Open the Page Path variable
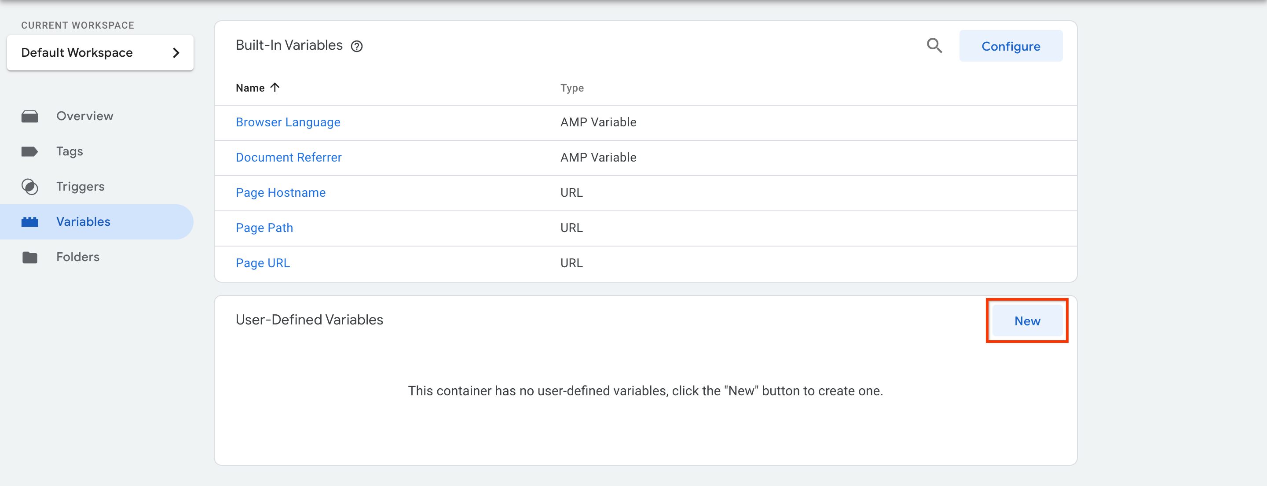Viewport: 1267px width, 486px height. (264, 228)
